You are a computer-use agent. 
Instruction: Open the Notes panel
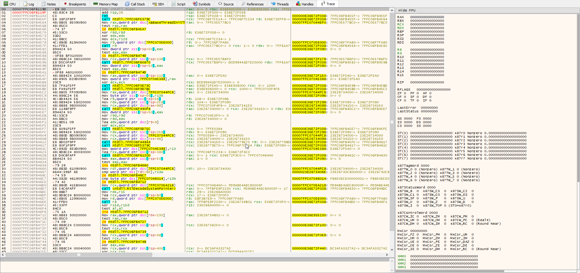click(x=49, y=4)
